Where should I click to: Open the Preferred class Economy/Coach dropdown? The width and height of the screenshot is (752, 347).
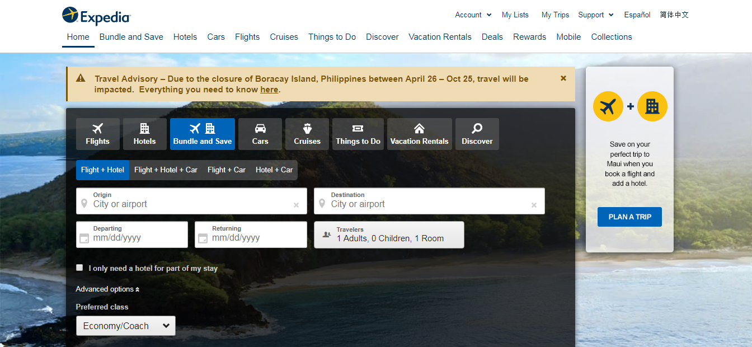(x=126, y=326)
